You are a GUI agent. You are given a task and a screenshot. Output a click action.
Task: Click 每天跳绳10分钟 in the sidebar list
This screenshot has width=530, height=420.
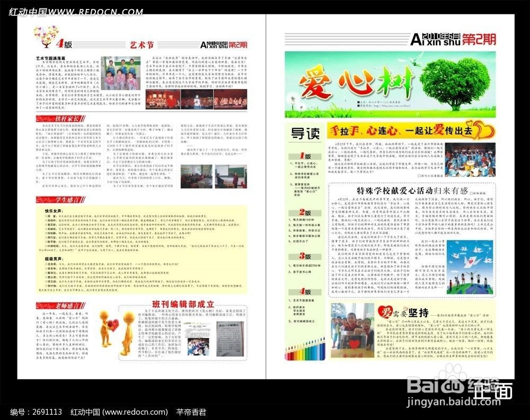click(x=303, y=220)
